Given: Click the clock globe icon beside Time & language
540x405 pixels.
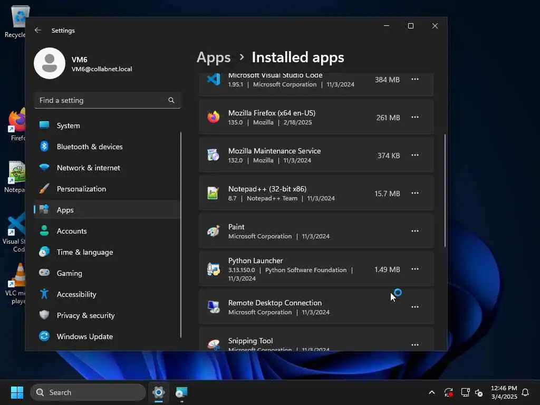Looking at the screenshot, I should pos(44,252).
